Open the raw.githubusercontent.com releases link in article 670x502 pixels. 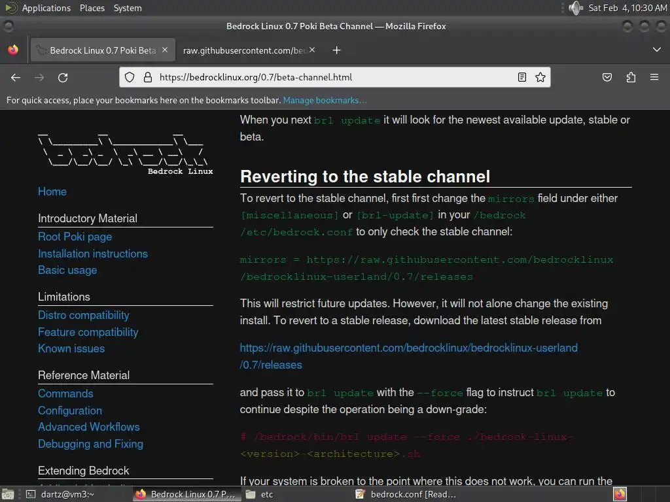(408, 356)
